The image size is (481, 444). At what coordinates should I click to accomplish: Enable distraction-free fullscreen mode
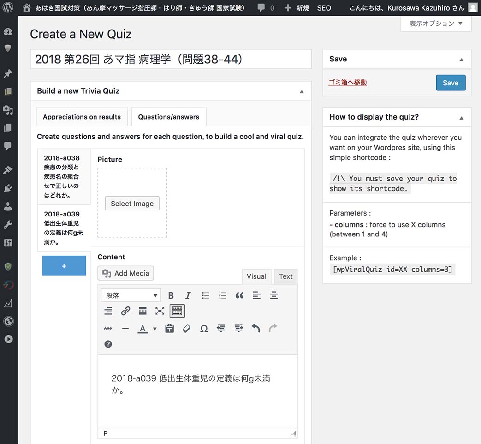pos(160,311)
